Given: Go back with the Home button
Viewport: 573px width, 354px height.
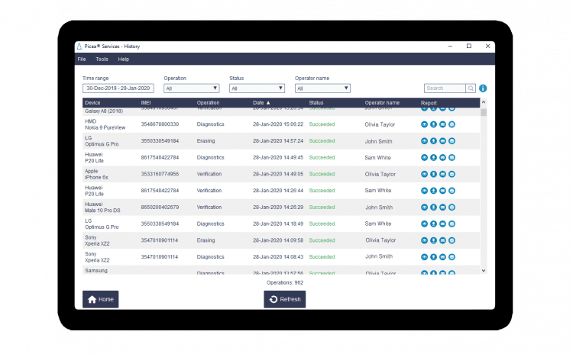Looking at the screenshot, I should (x=101, y=299).
